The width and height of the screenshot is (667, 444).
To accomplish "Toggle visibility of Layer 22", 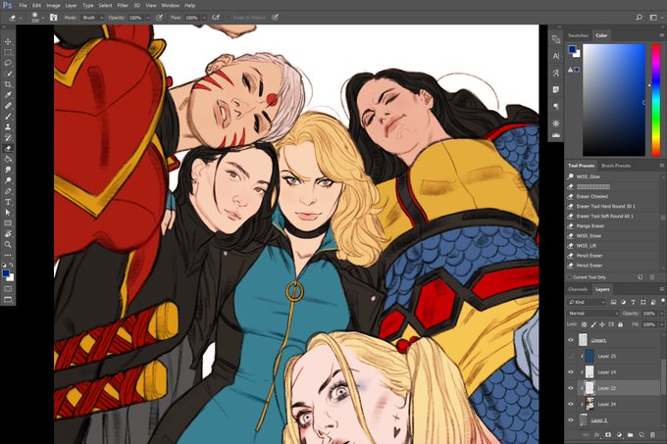I will coord(571,388).
